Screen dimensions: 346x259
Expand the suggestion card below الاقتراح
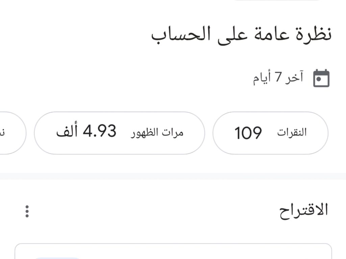173,251
